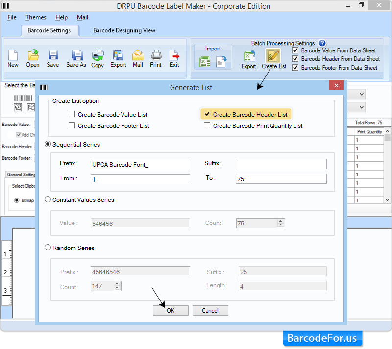Click the data grid scrollbar up arrow

(x=387, y=131)
